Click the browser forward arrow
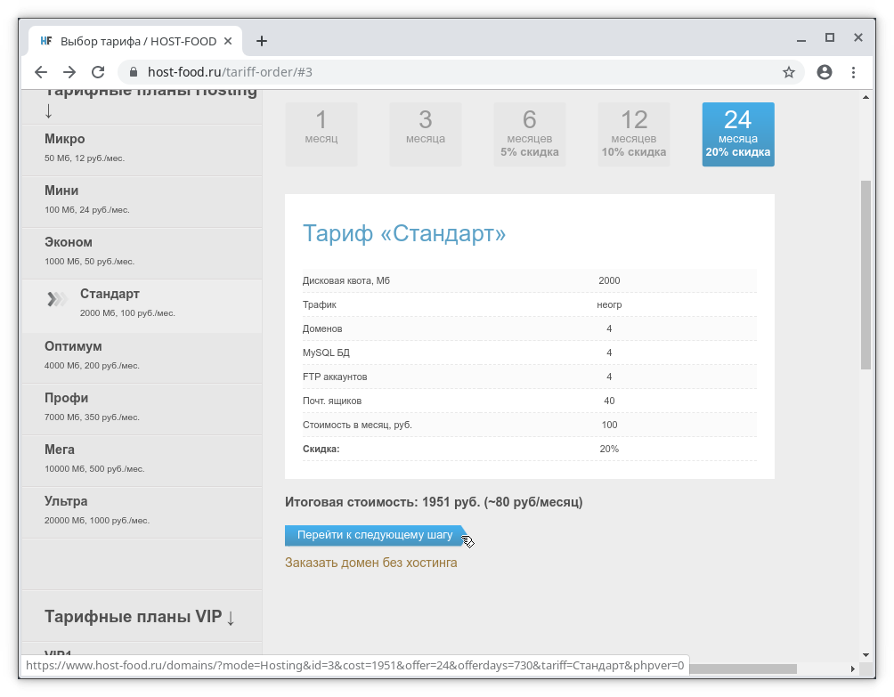 tap(69, 72)
